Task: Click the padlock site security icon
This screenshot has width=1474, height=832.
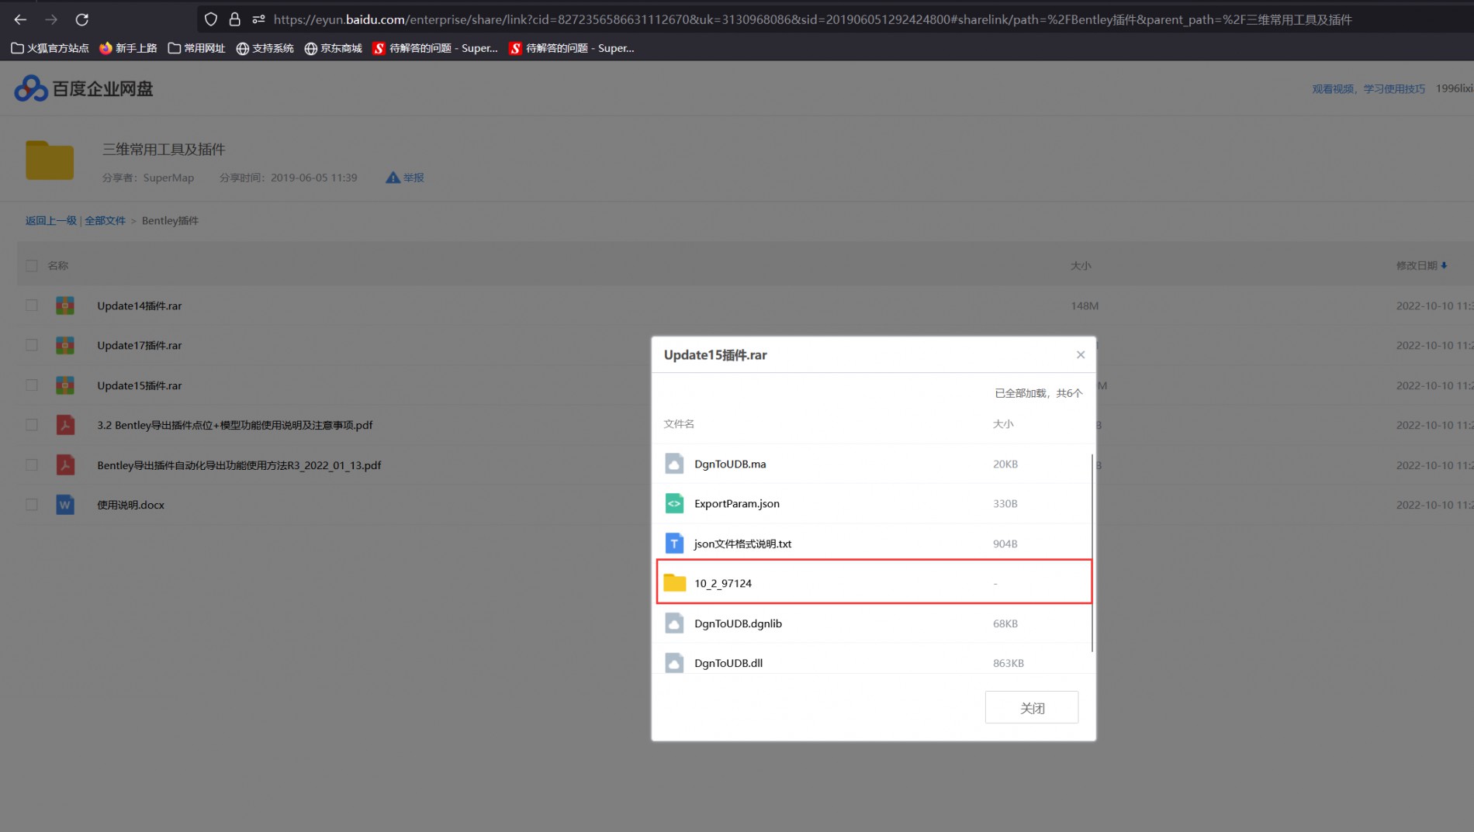Action: click(234, 19)
